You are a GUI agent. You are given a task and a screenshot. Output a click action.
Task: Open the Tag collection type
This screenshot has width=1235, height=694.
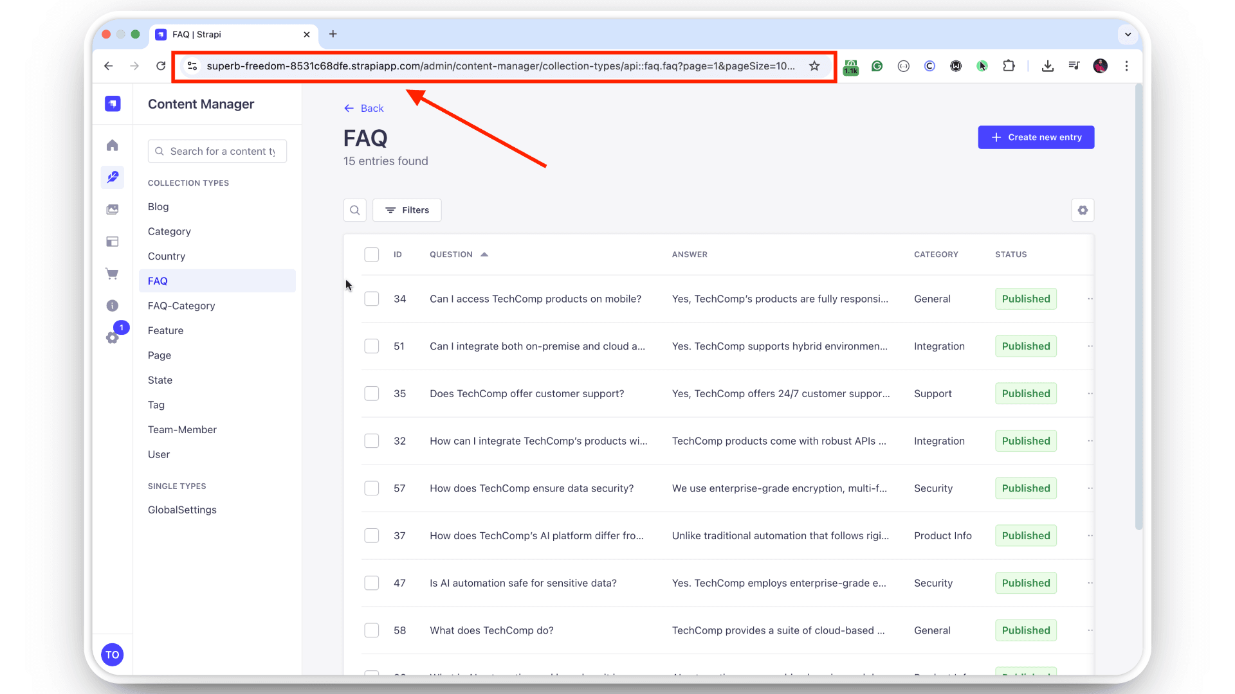pyautogui.click(x=156, y=405)
